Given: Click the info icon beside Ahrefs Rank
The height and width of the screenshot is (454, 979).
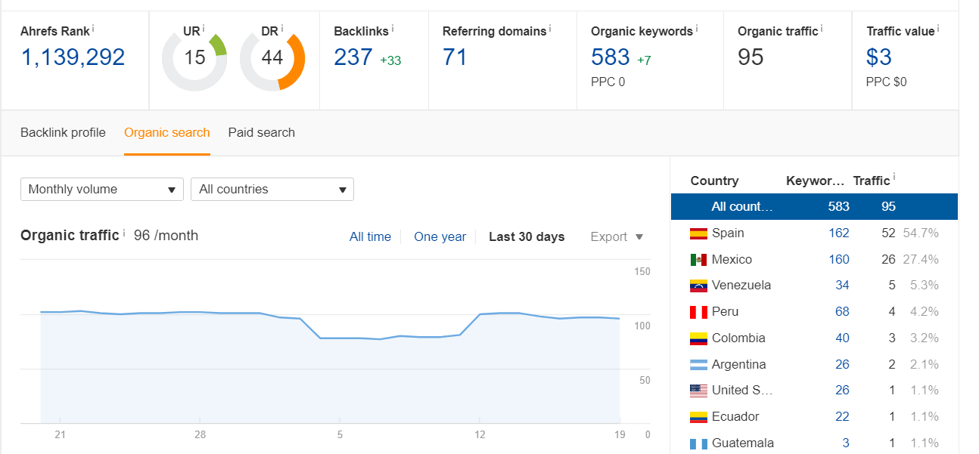Looking at the screenshot, I should [x=93, y=29].
